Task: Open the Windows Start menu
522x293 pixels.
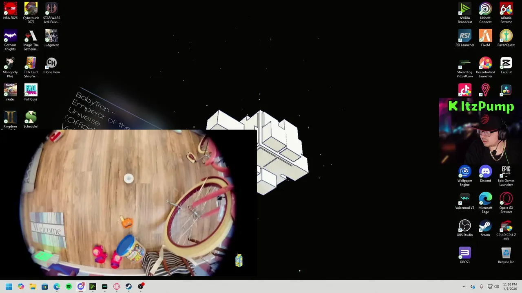Action: click(9, 286)
